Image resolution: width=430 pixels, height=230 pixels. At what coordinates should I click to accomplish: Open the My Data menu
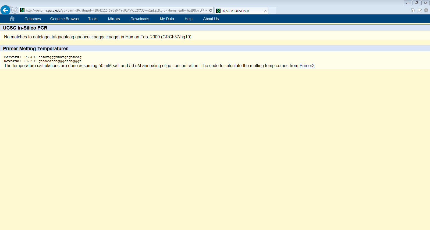[167, 19]
